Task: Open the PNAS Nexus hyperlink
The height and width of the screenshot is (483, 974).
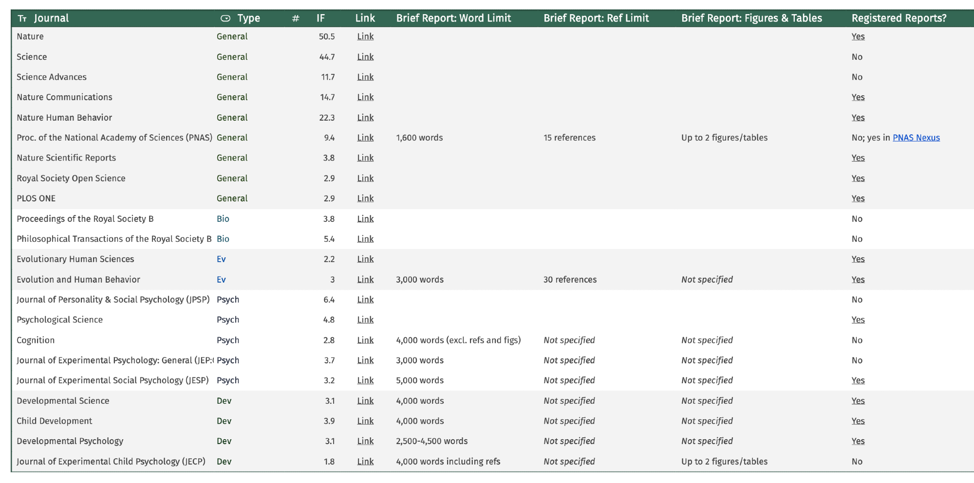Action: click(x=916, y=138)
